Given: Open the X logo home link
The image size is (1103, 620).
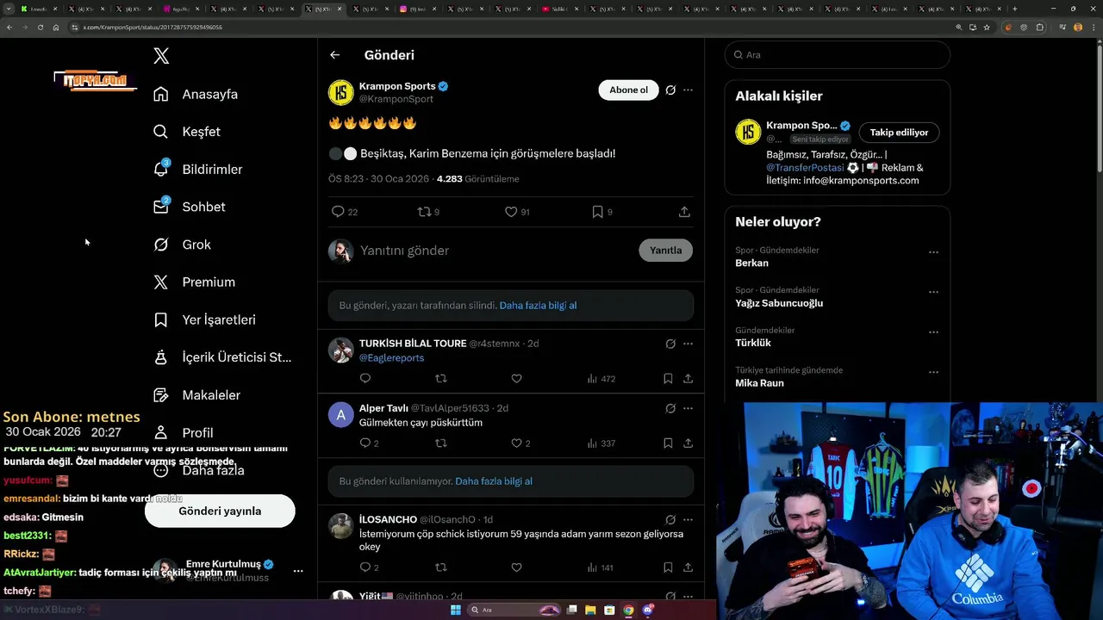Looking at the screenshot, I should [x=161, y=56].
